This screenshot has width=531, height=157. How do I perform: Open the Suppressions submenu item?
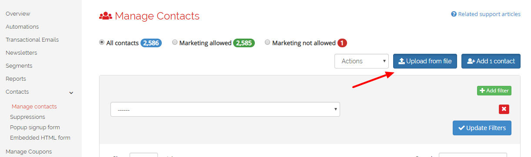click(27, 117)
